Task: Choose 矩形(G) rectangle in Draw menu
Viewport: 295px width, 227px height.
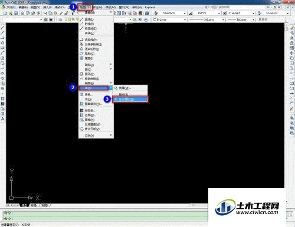Action: coord(96,54)
